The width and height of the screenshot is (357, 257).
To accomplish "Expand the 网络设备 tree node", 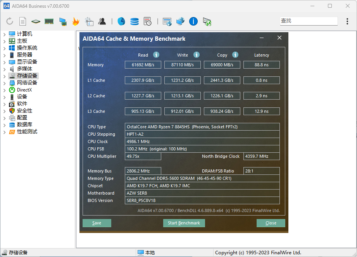I will 5,83.
